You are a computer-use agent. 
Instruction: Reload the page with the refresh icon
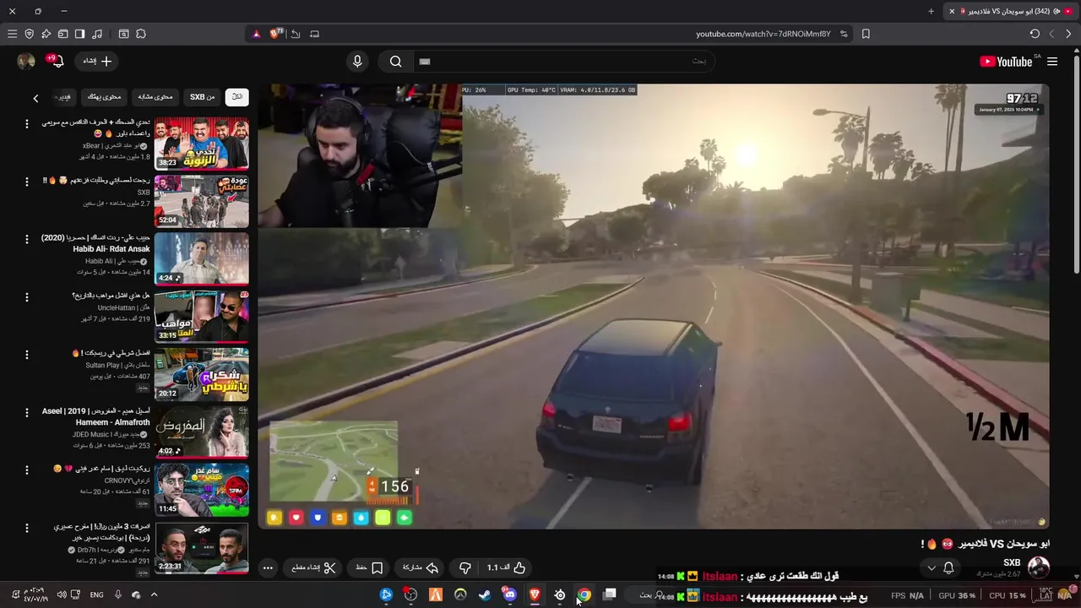point(1035,34)
